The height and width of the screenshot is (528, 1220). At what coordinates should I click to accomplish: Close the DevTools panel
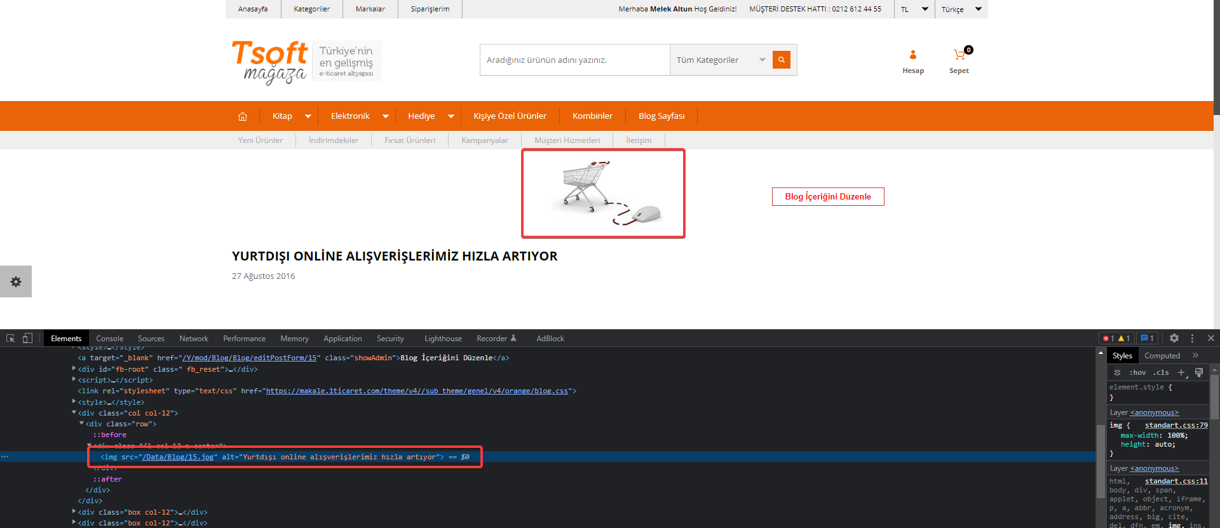(x=1210, y=338)
